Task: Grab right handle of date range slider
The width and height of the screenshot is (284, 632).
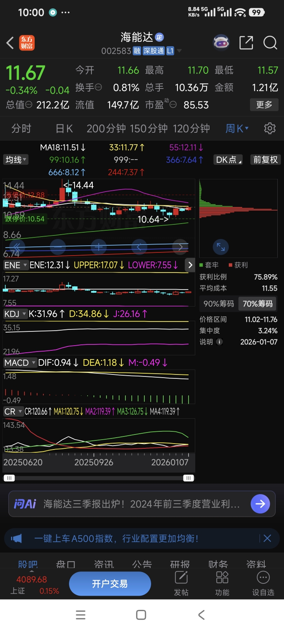Action: click(x=189, y=478)
